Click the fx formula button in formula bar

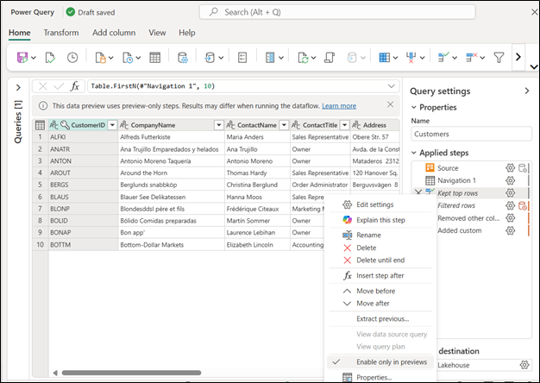tap(75, 86)
